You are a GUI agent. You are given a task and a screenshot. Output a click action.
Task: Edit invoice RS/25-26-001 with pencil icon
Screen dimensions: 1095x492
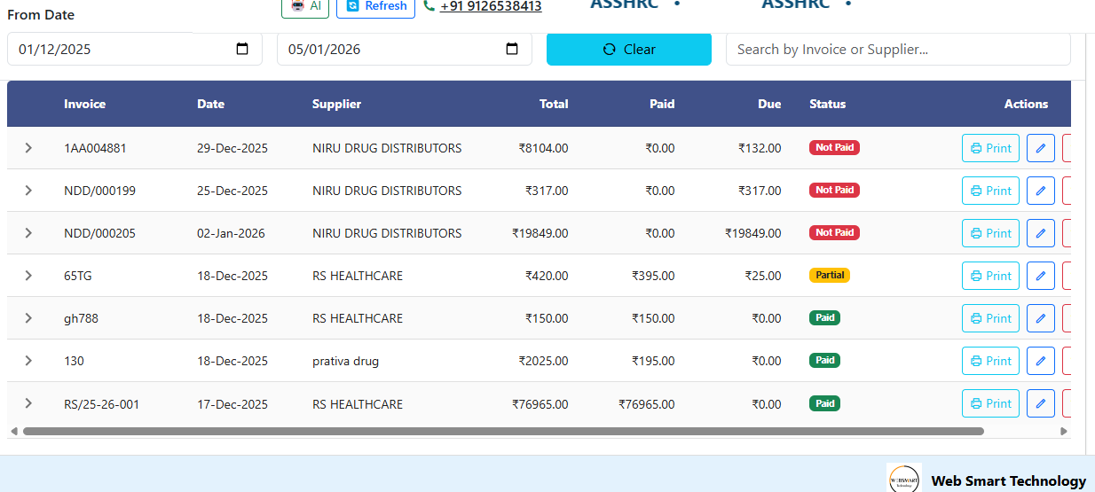coord(1040,403)
